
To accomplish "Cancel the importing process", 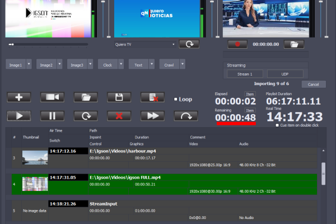I will click(313, 84).
